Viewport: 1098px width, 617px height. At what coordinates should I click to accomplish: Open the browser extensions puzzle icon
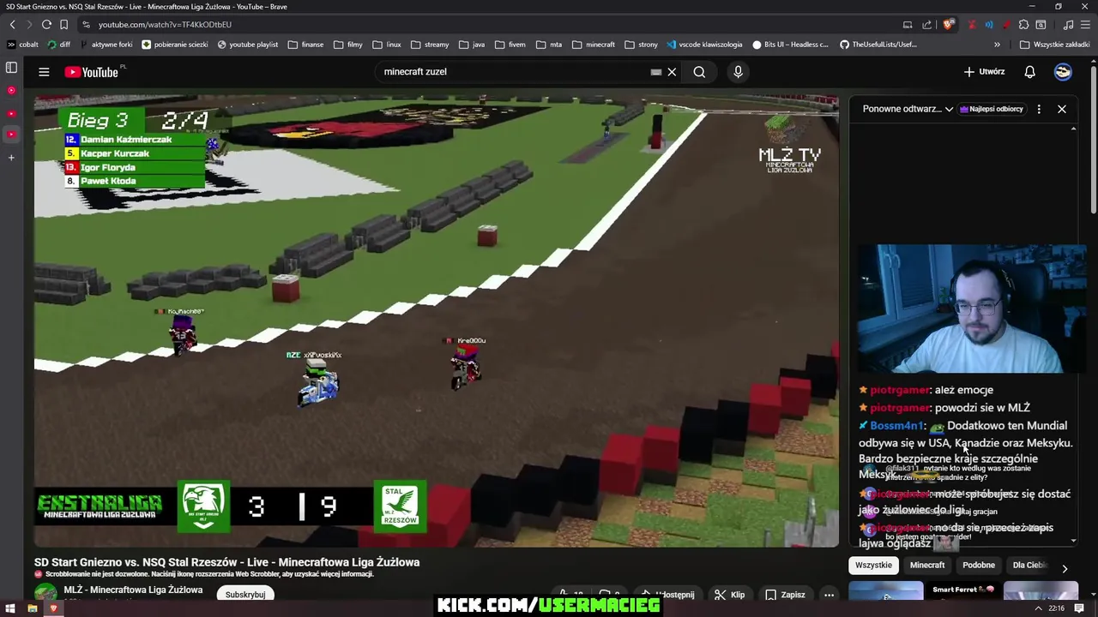point(1023,25)
